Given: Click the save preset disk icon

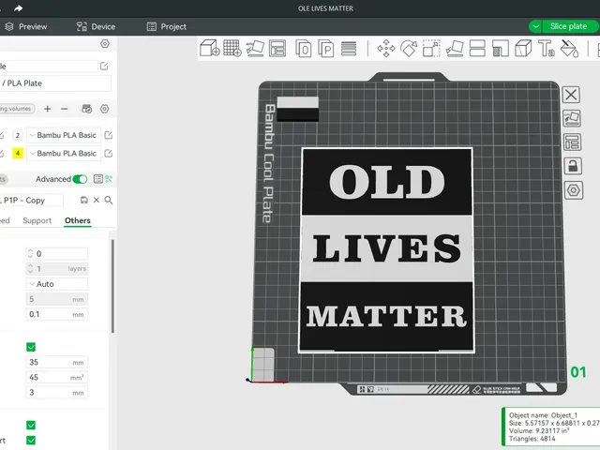Looking at the screenshot, I should pyautogui.click(x=84, y=200).
